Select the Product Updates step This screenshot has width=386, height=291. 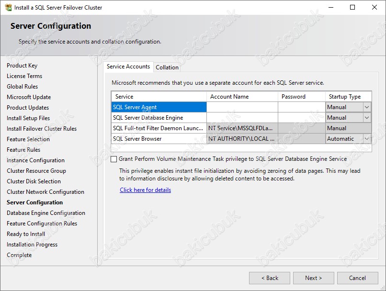point(28,108)
